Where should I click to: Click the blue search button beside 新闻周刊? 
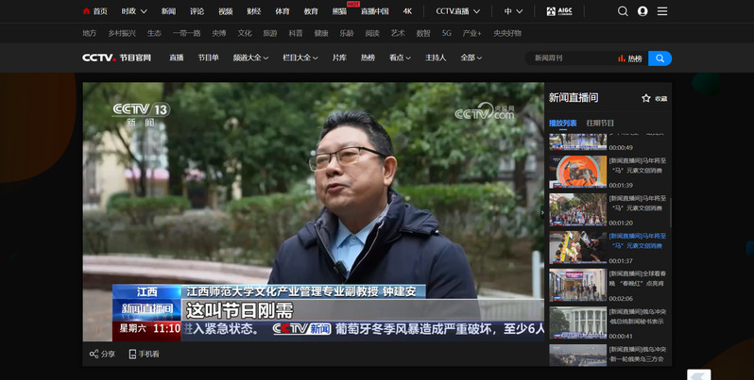[660, 58]
